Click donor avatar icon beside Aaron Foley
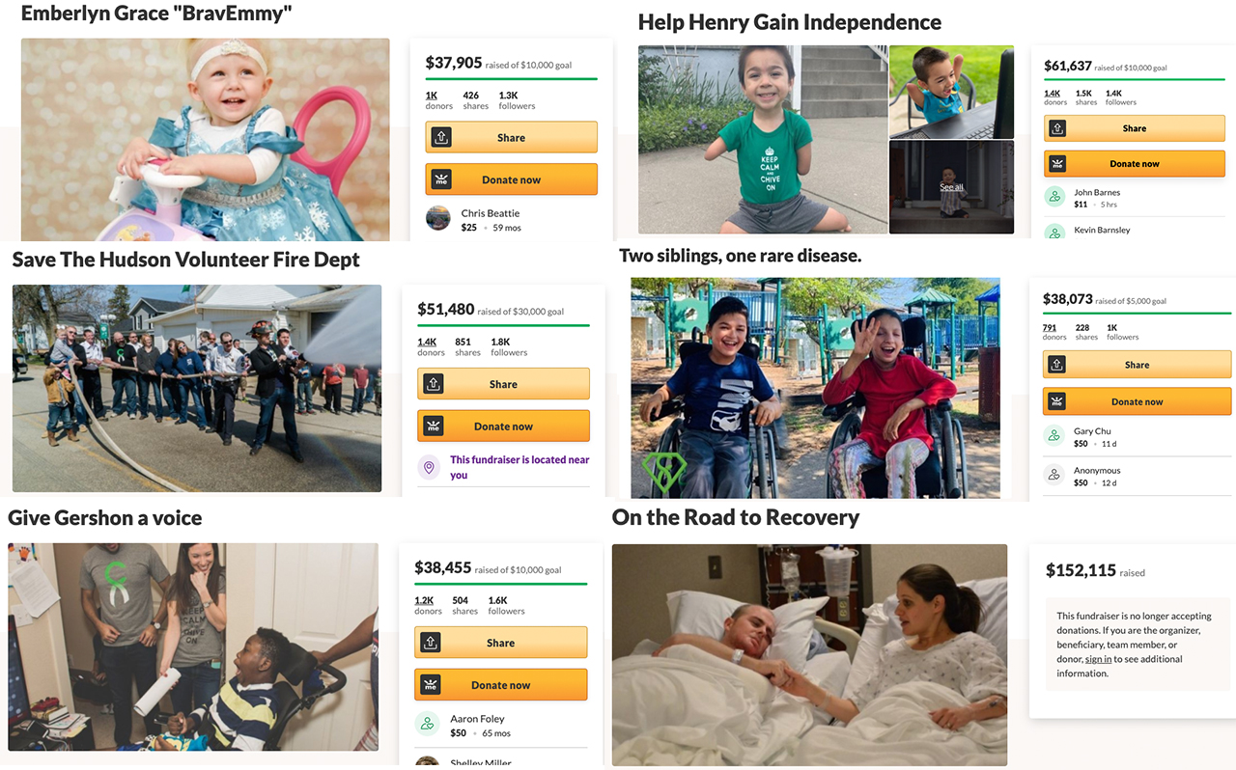Viewport: 1236px width, 770px height. (427, 725)
